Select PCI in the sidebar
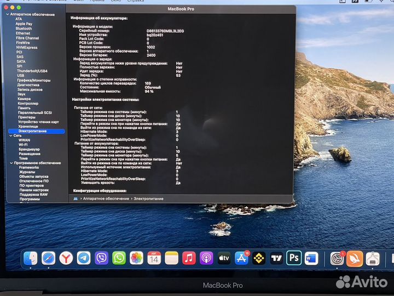Viewport: 394px width, 296px height. [19, 52]
